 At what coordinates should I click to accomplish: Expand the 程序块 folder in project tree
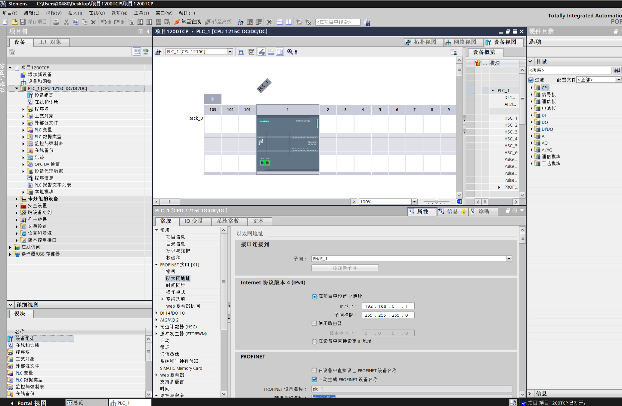coord(23,109)
